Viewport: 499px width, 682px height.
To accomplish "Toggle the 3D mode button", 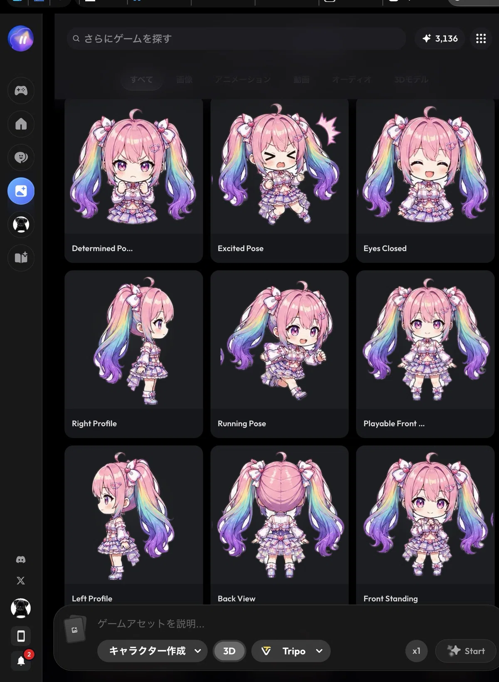I will click(230, 651).
